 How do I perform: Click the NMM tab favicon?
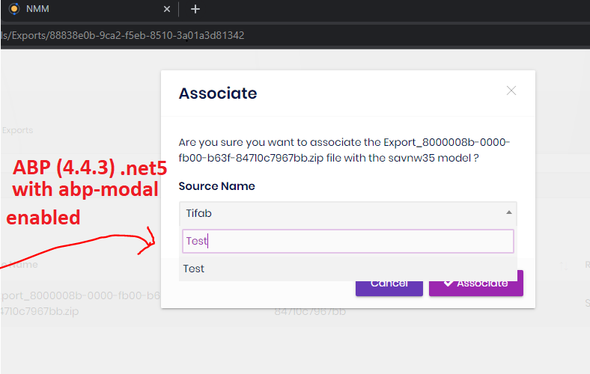13,9
